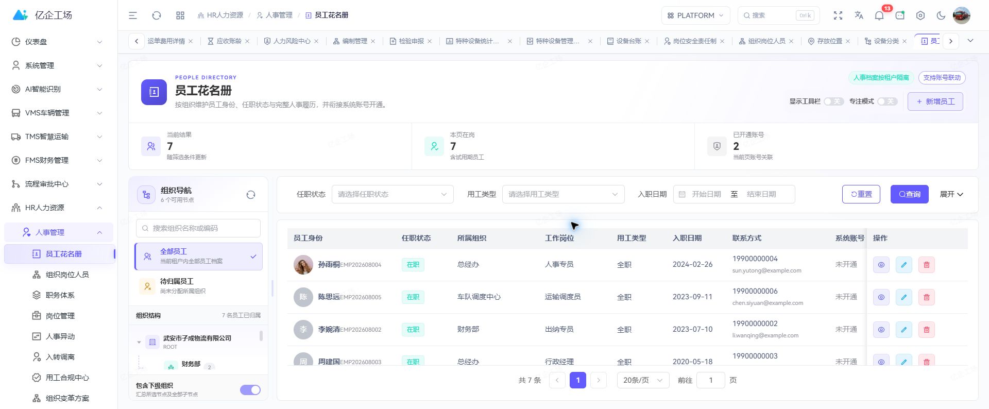
Task: Click the 开始日期 date field
Action: pos(706,194)
